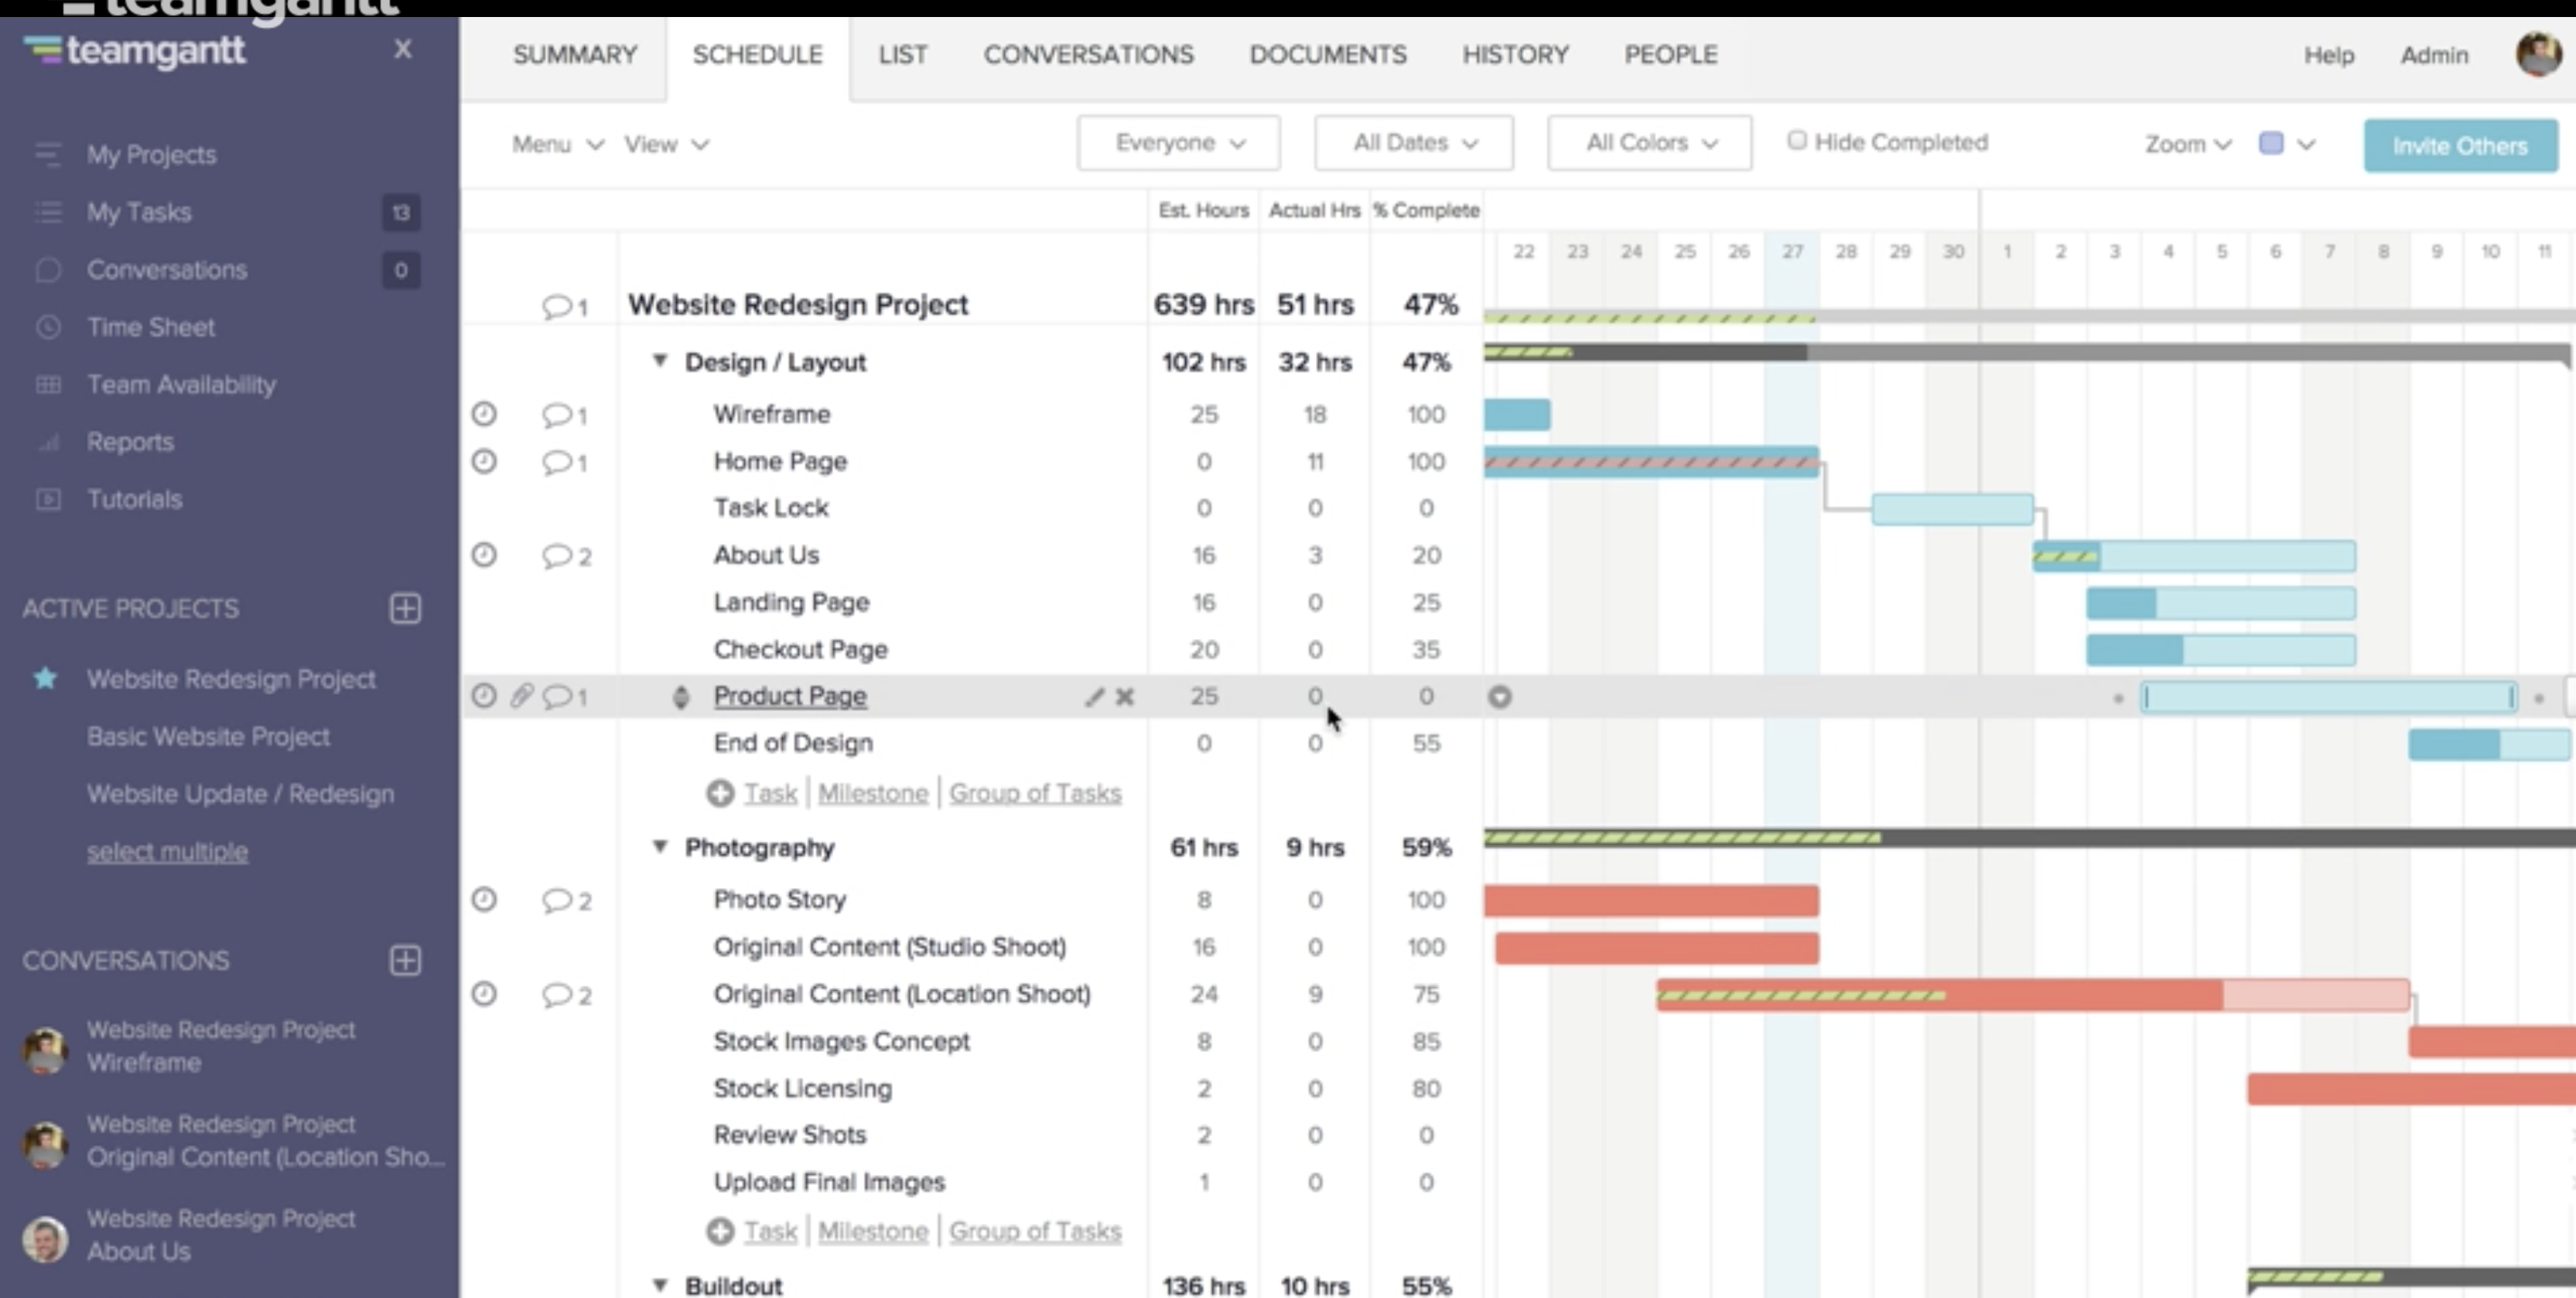Open the attachment paperclip on Product Page
2576x1298 pixels.
(x=521, y=696)
